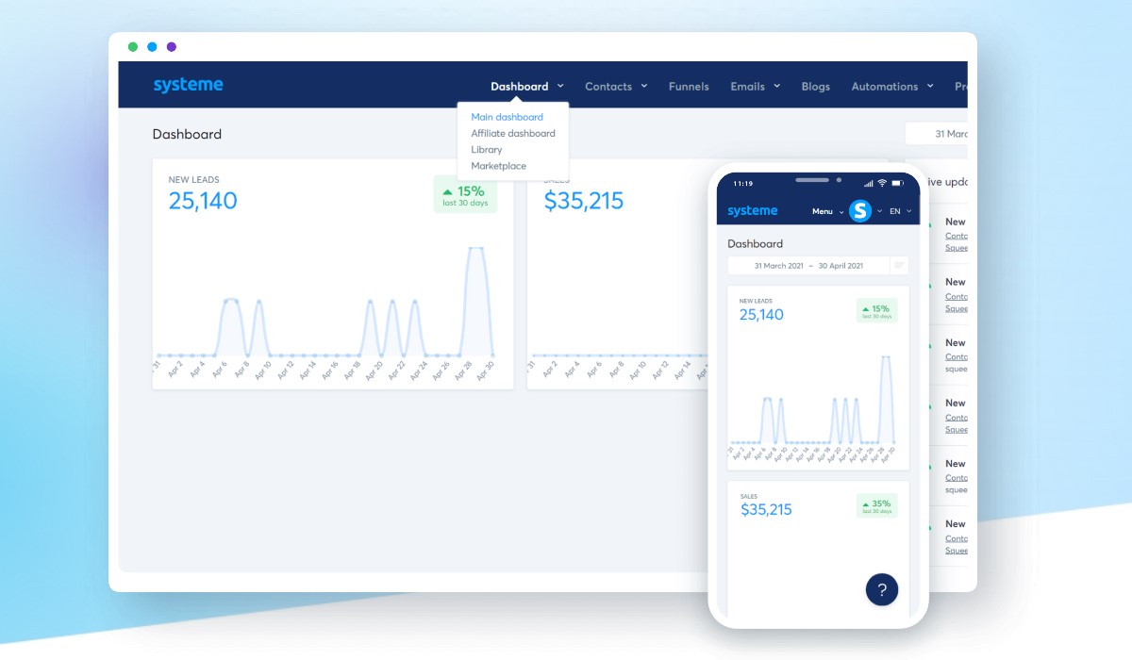The height and width of the screenshot is (660, 1132).
Task: Click the systeme logo on the phone
Action: coord(753,211)
